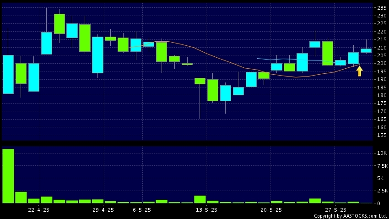Image resolution: width=389 pixels, height=219 pixels.
Task: Click the 155 price axis label
Action: pyautogui.click(x=382, y=135)
